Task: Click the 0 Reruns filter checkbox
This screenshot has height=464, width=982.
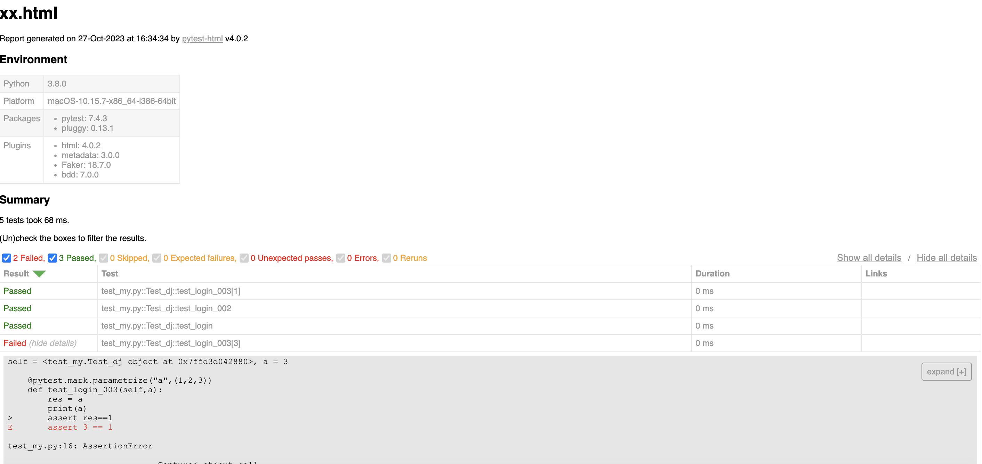Action: [387, 258]
